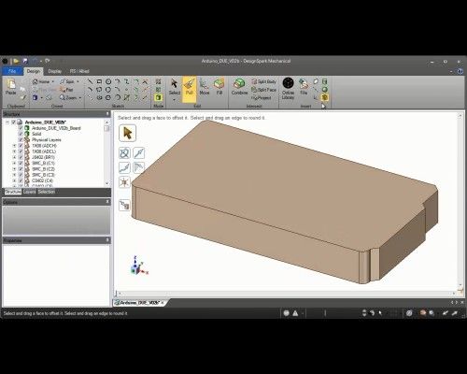Select the Circle sketch tool
This screenshot has width=467, height=374.
(108, 81)
